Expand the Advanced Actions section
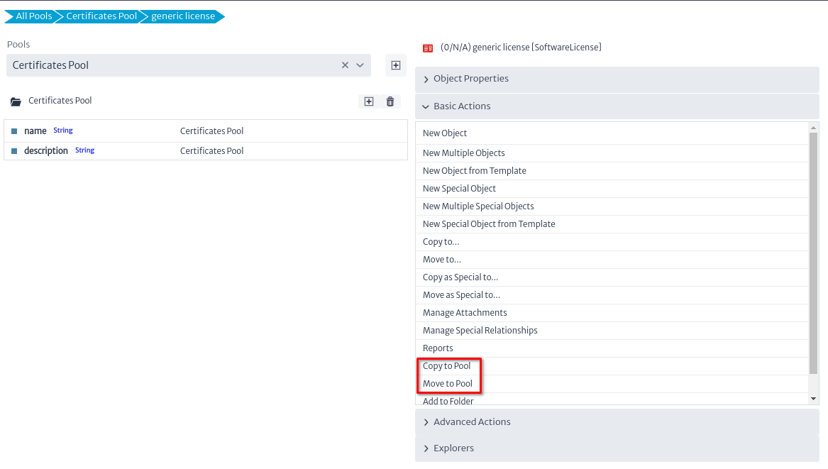The width and height of the screenshot is (828, 469). coord(617,422)
